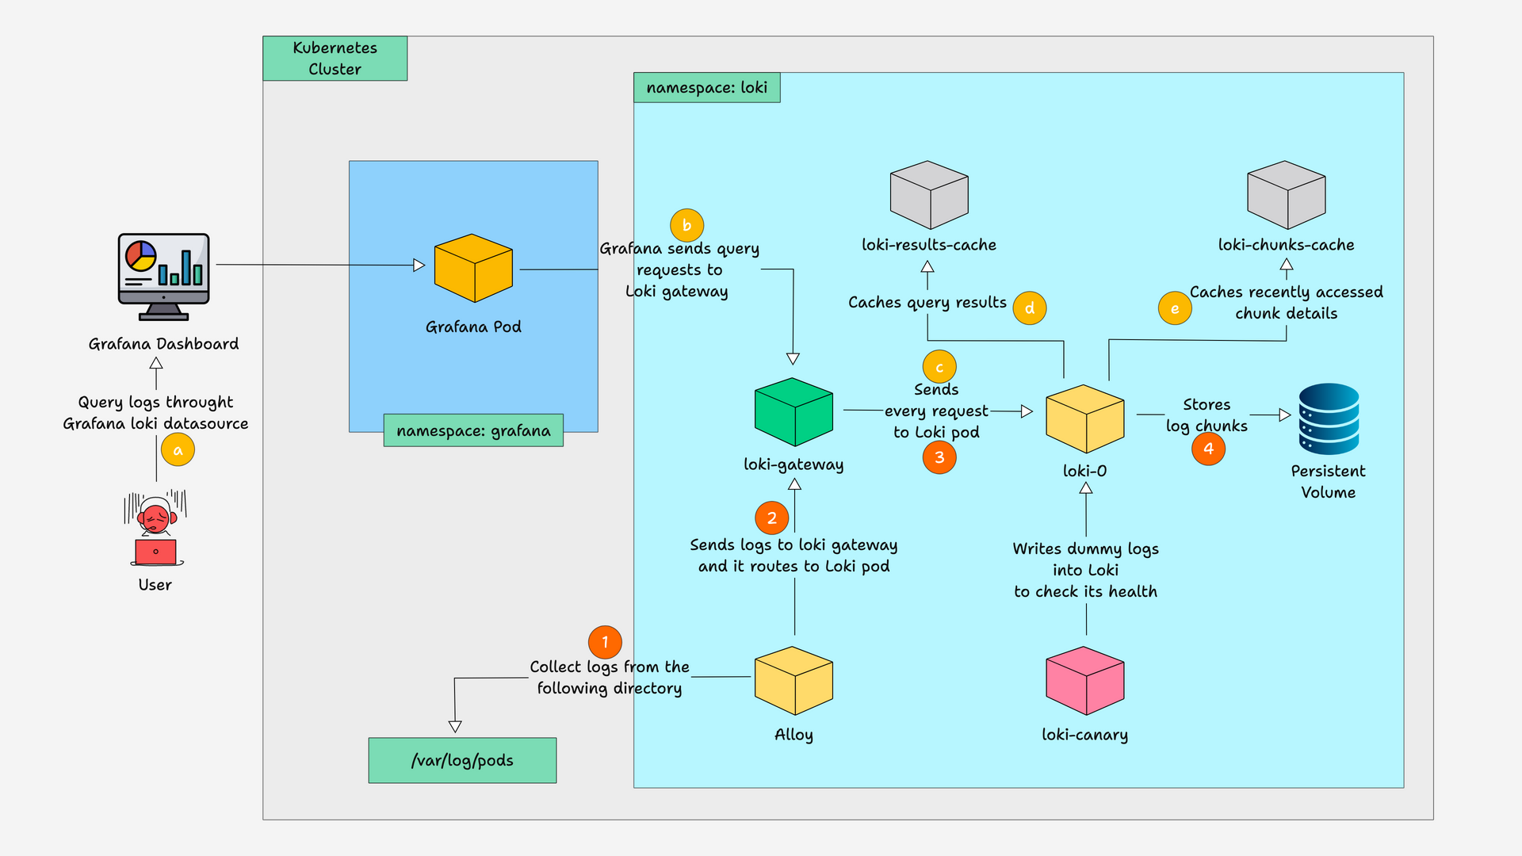The width and height of the screenshot is (1522, 856).
Task: Select the namespace: grafana label
Action: pyautogui.click(x=472, y=430)
